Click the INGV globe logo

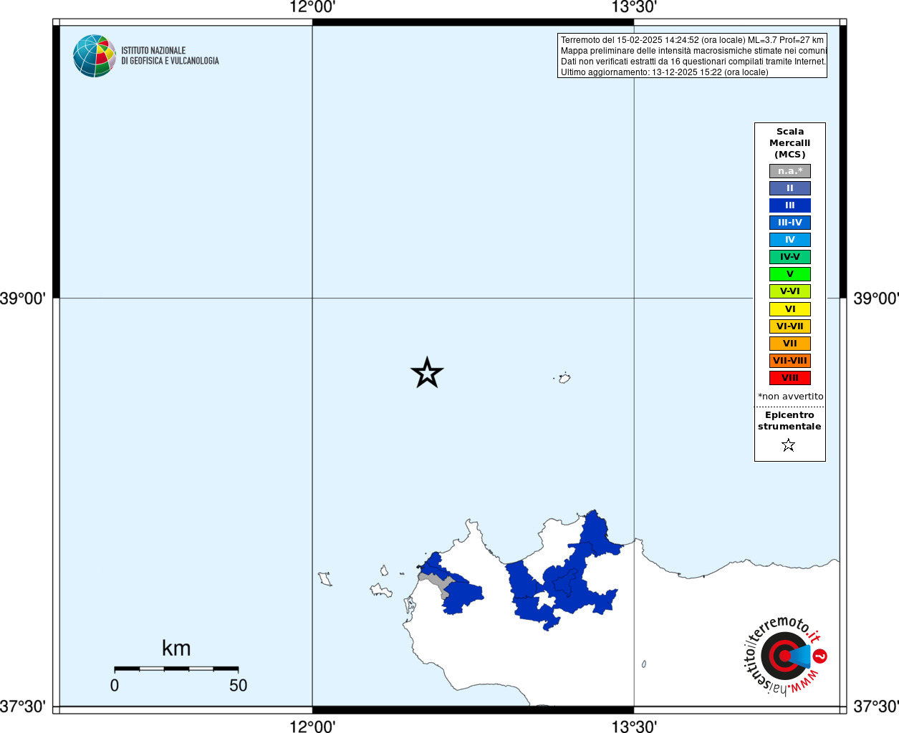click(x=95, y=56)
